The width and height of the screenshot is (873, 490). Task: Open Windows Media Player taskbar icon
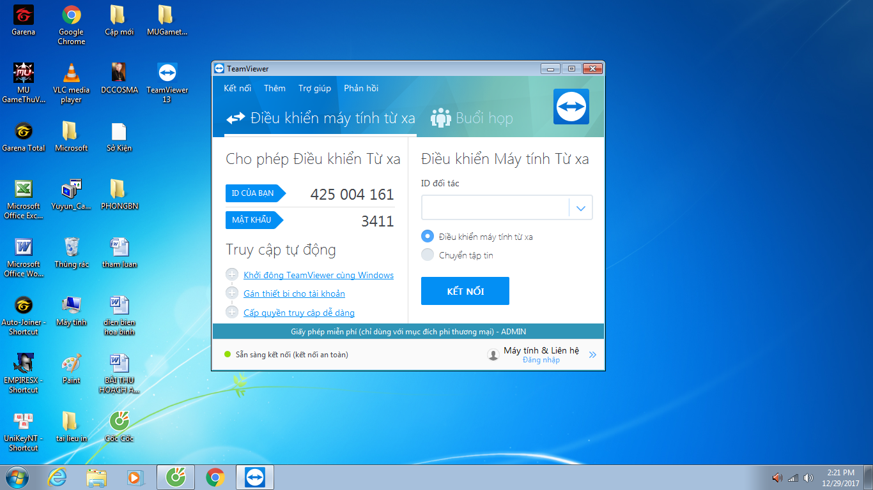[135, 477]
